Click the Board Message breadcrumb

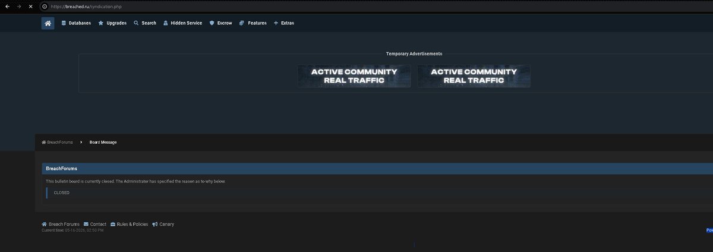[x=103, y=143]
